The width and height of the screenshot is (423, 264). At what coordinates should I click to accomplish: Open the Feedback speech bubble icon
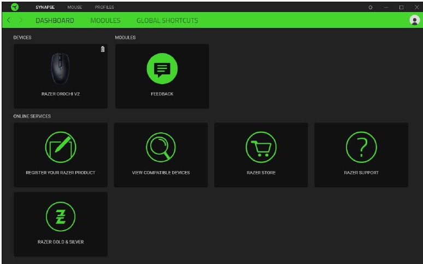162,69
